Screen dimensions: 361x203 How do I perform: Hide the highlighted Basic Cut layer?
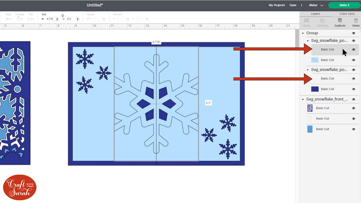[x=353, y=49]
